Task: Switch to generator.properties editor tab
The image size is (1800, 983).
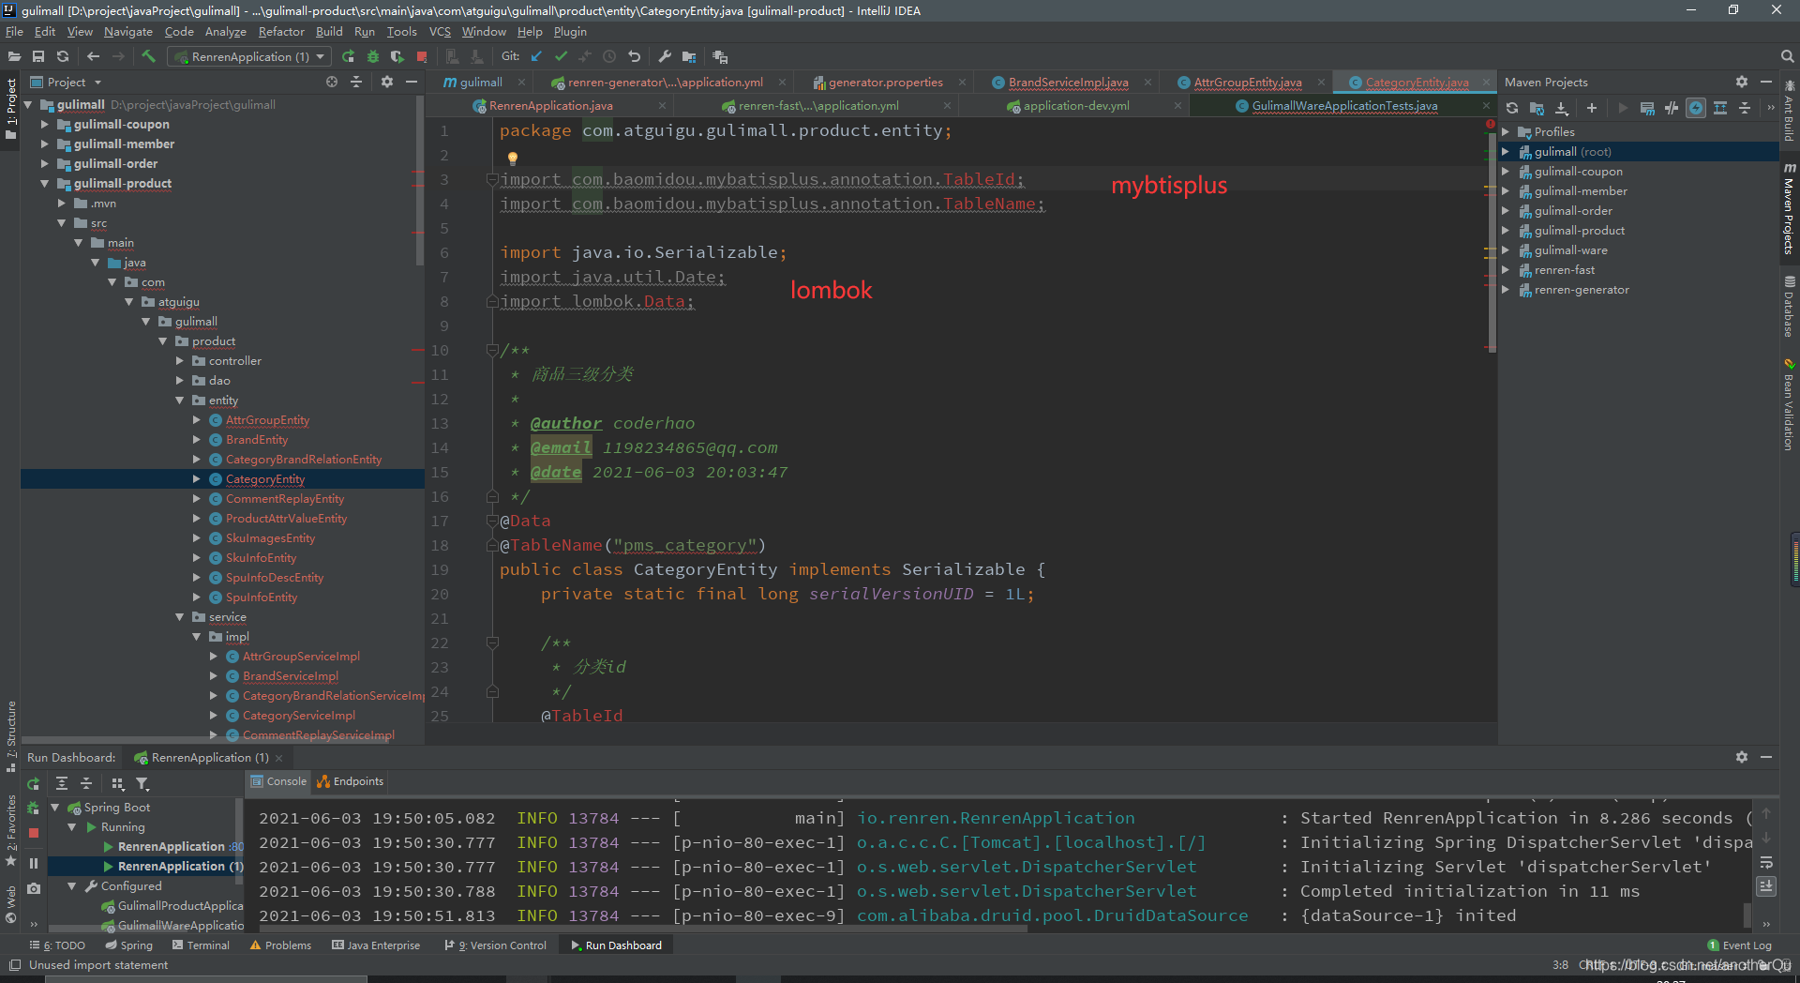Action: 885,82
